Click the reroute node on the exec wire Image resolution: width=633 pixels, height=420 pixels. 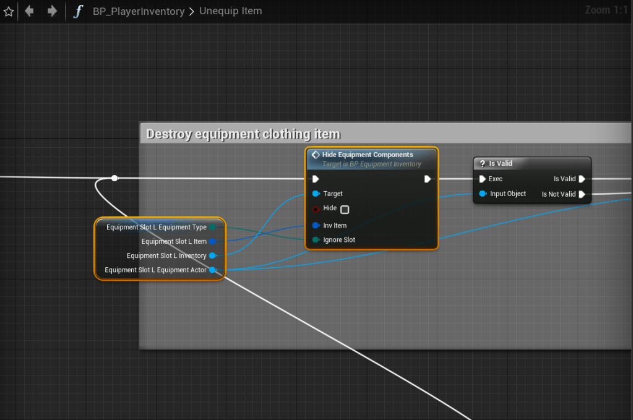click(x=114, y=178)
